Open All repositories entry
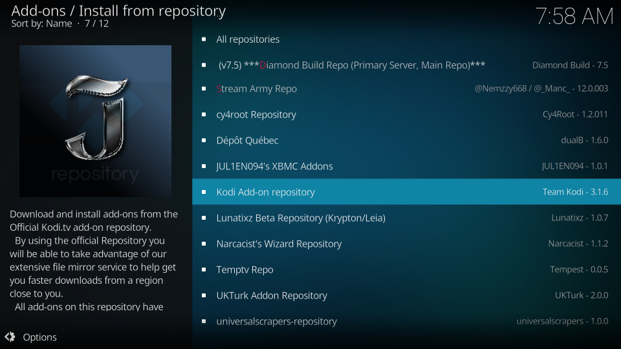 click(248, 39)
